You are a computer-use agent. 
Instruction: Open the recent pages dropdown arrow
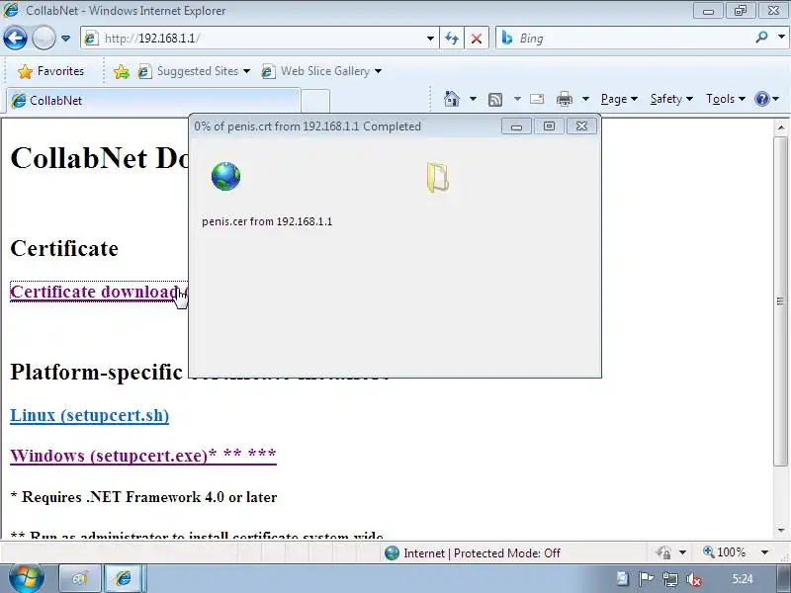click(x=65, y=39)
